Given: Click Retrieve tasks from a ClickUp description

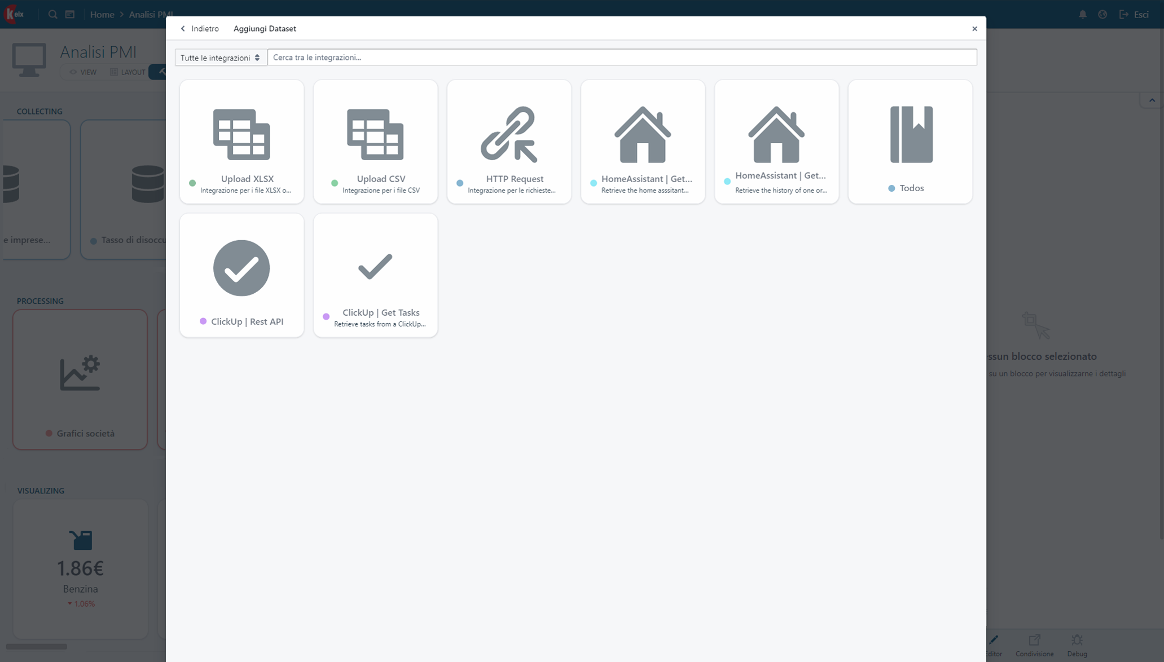Looking at the screenshot, I should pos(380,324).
